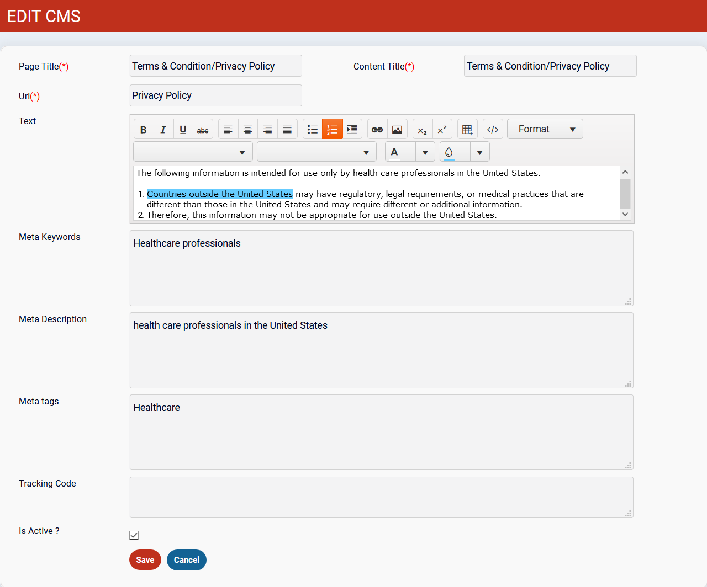The width and height of the screenshot is (707, 587).
Task: Click the Content Title field
Action: pos(550,66)
